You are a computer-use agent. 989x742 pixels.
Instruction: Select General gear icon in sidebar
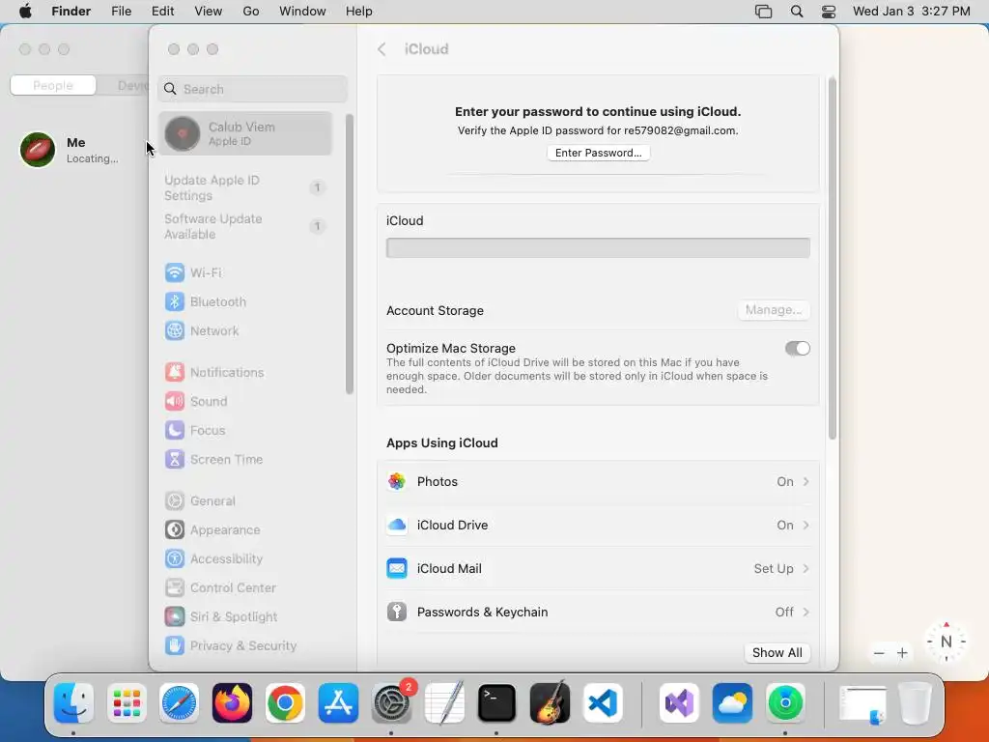[x=175, y=501]
